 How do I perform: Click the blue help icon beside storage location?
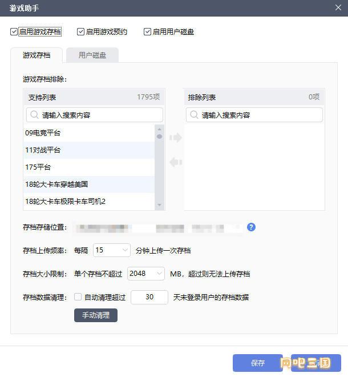251,227
